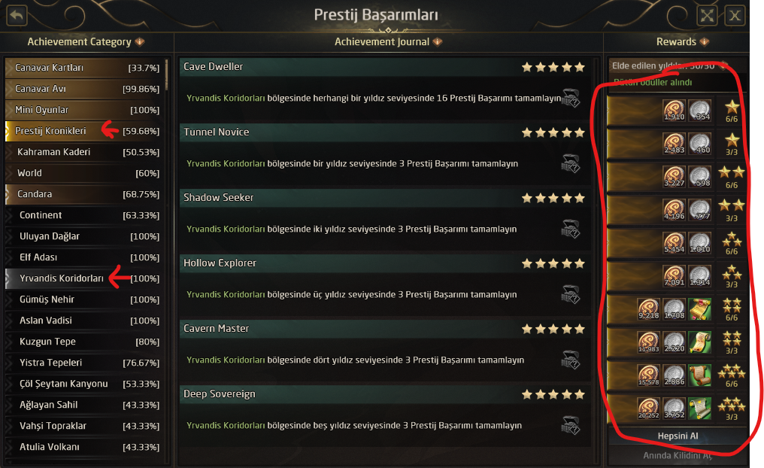Open the Achievement Category dropdown marker

140,42
